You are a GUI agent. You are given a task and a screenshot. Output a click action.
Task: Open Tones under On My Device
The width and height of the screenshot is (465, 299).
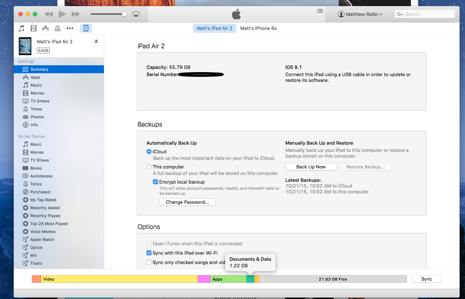click(x=59, y=184)
